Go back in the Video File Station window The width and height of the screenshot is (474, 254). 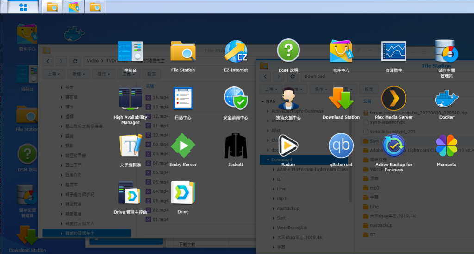point(48,61)
